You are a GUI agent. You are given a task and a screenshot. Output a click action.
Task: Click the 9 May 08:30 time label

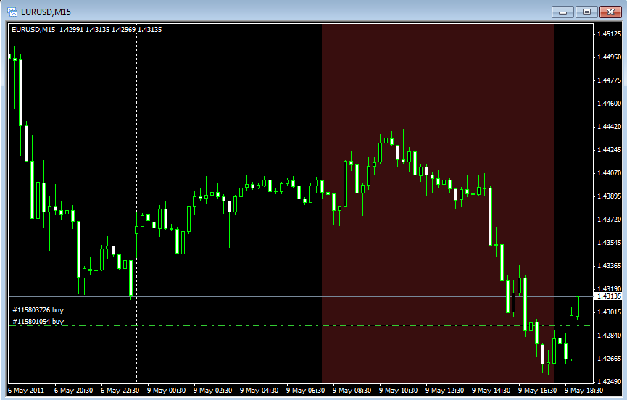pyautogui.click(x=352, y=391)
